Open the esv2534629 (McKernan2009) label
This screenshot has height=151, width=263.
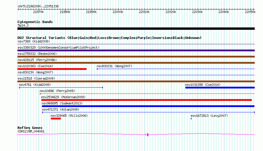click(63, 97)
